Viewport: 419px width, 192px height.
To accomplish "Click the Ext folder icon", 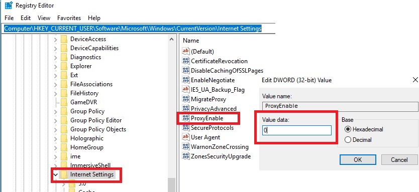I will pyautogui.click(x=64, y=75).
